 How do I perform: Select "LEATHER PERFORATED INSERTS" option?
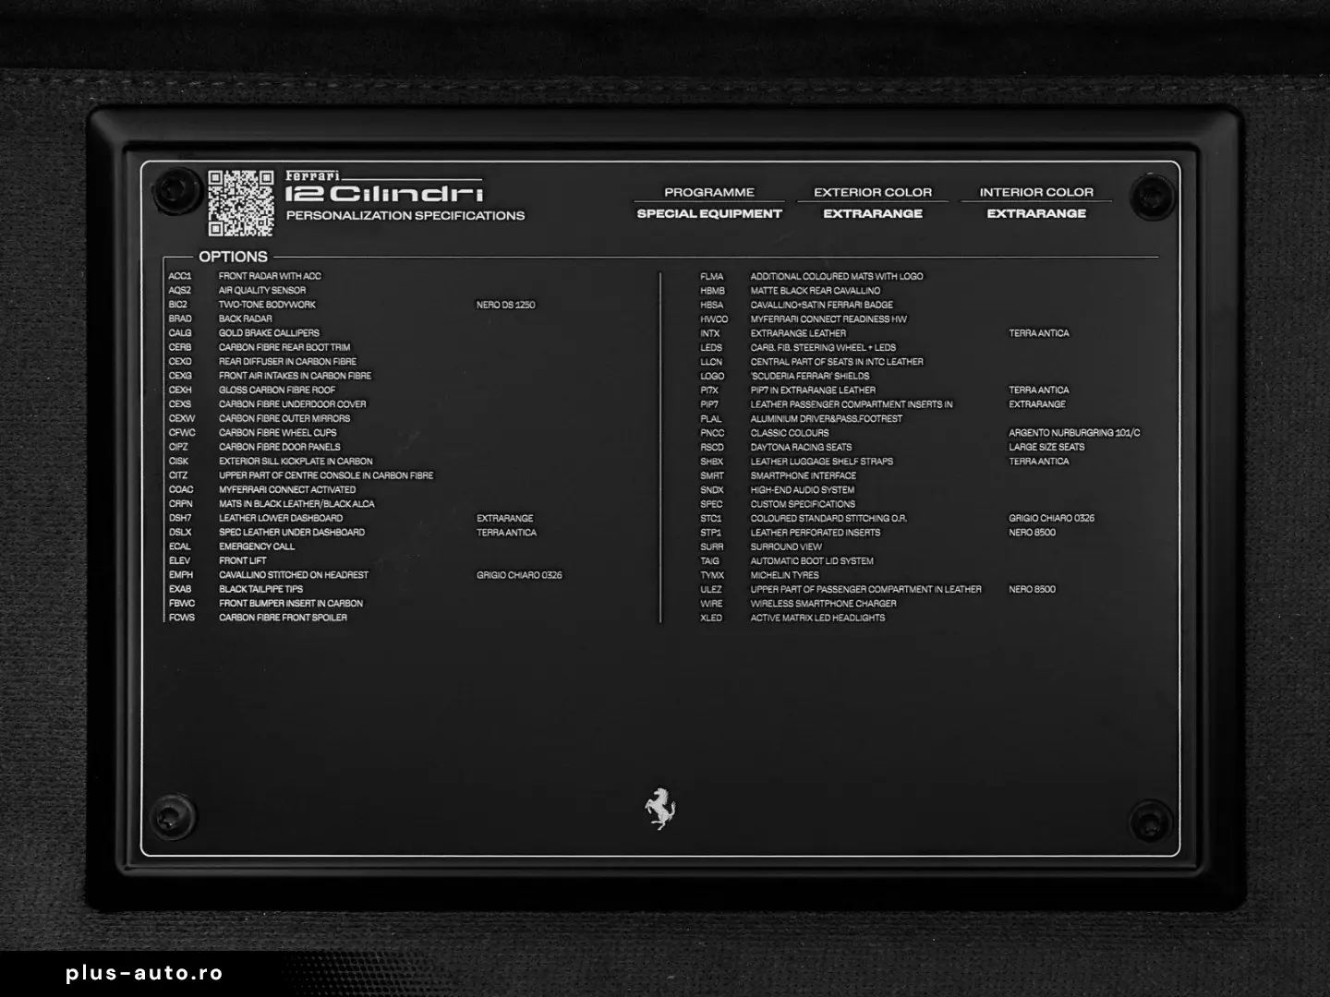point(816,533)
